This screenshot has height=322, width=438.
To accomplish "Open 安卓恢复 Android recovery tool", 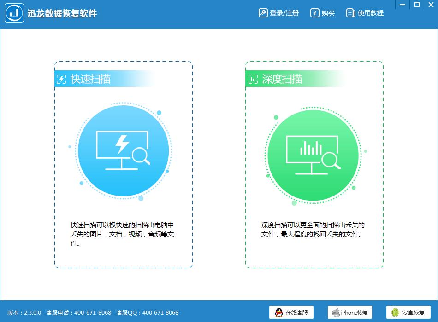I will pyautogui.click(x=408, y=312).
